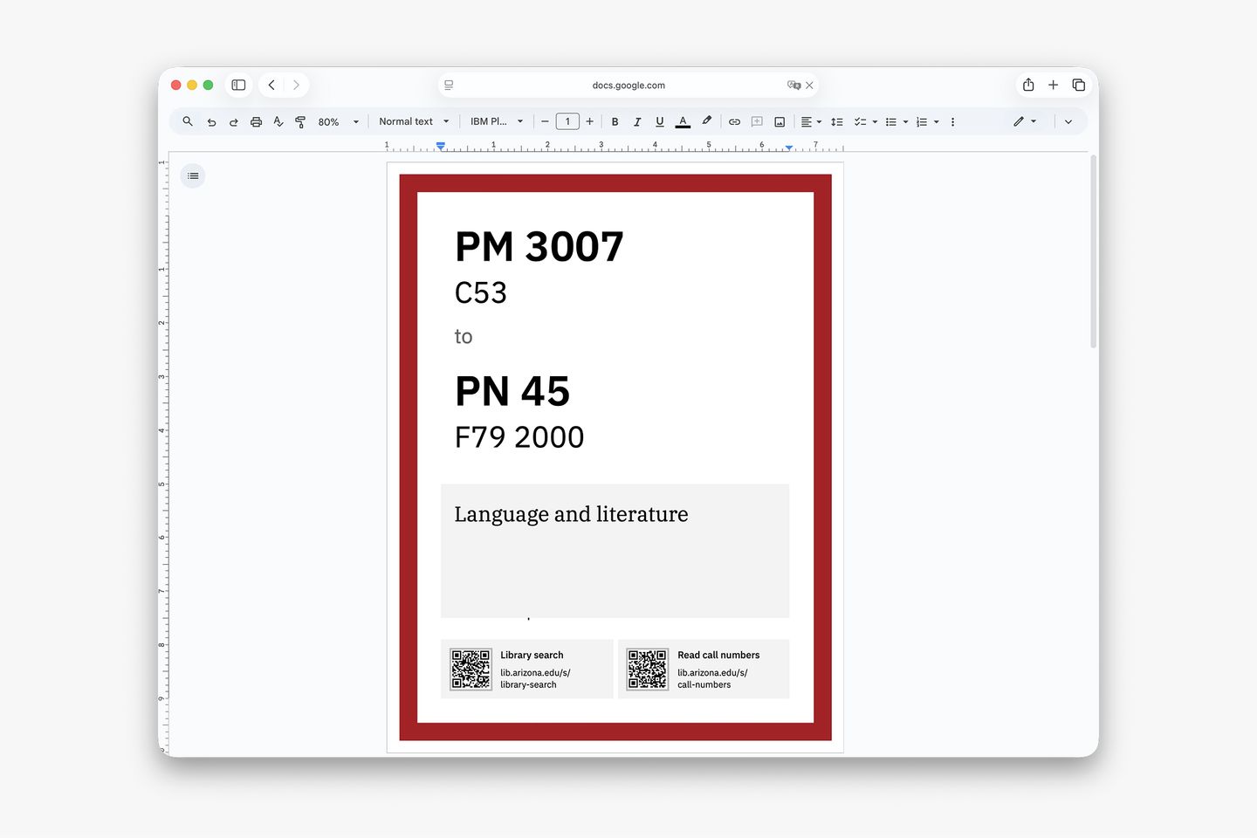The width and height of the screenshot is (1257, 838).
Task: Select the paint format roller tool
Action: (300, 122)
